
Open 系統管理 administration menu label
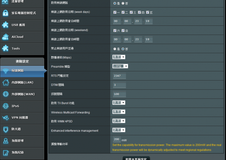tap(18, 141)
